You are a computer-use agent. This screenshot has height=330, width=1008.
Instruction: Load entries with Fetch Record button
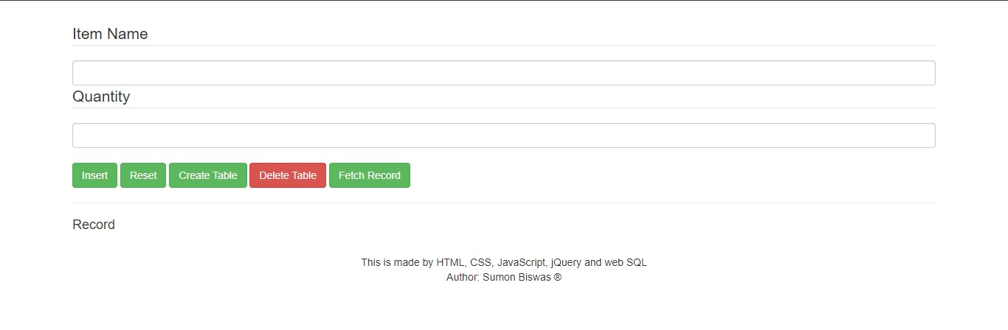coord(370,175)
